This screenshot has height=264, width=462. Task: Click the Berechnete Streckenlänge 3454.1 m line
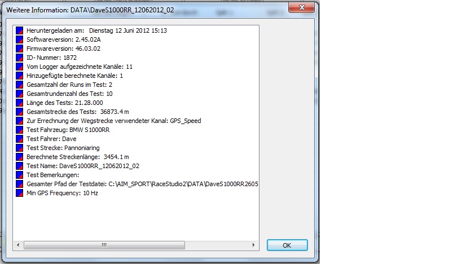click(x=78, y=157)
